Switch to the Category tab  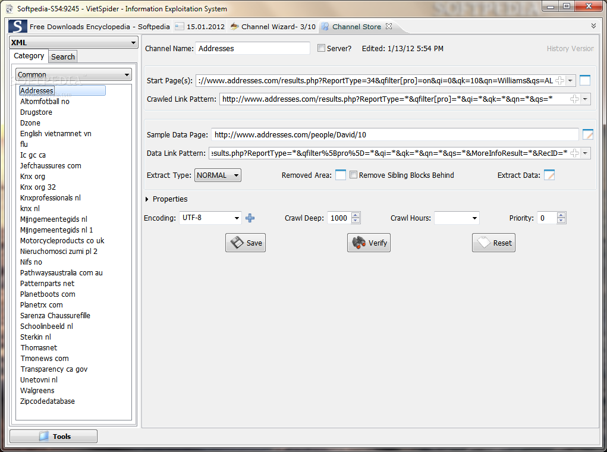pos(29,56)
